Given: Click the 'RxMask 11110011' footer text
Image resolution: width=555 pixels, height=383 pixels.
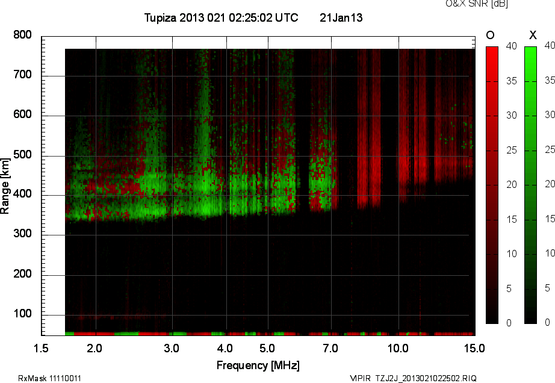Looking at the screenshot, I should (x=49, y=378).
